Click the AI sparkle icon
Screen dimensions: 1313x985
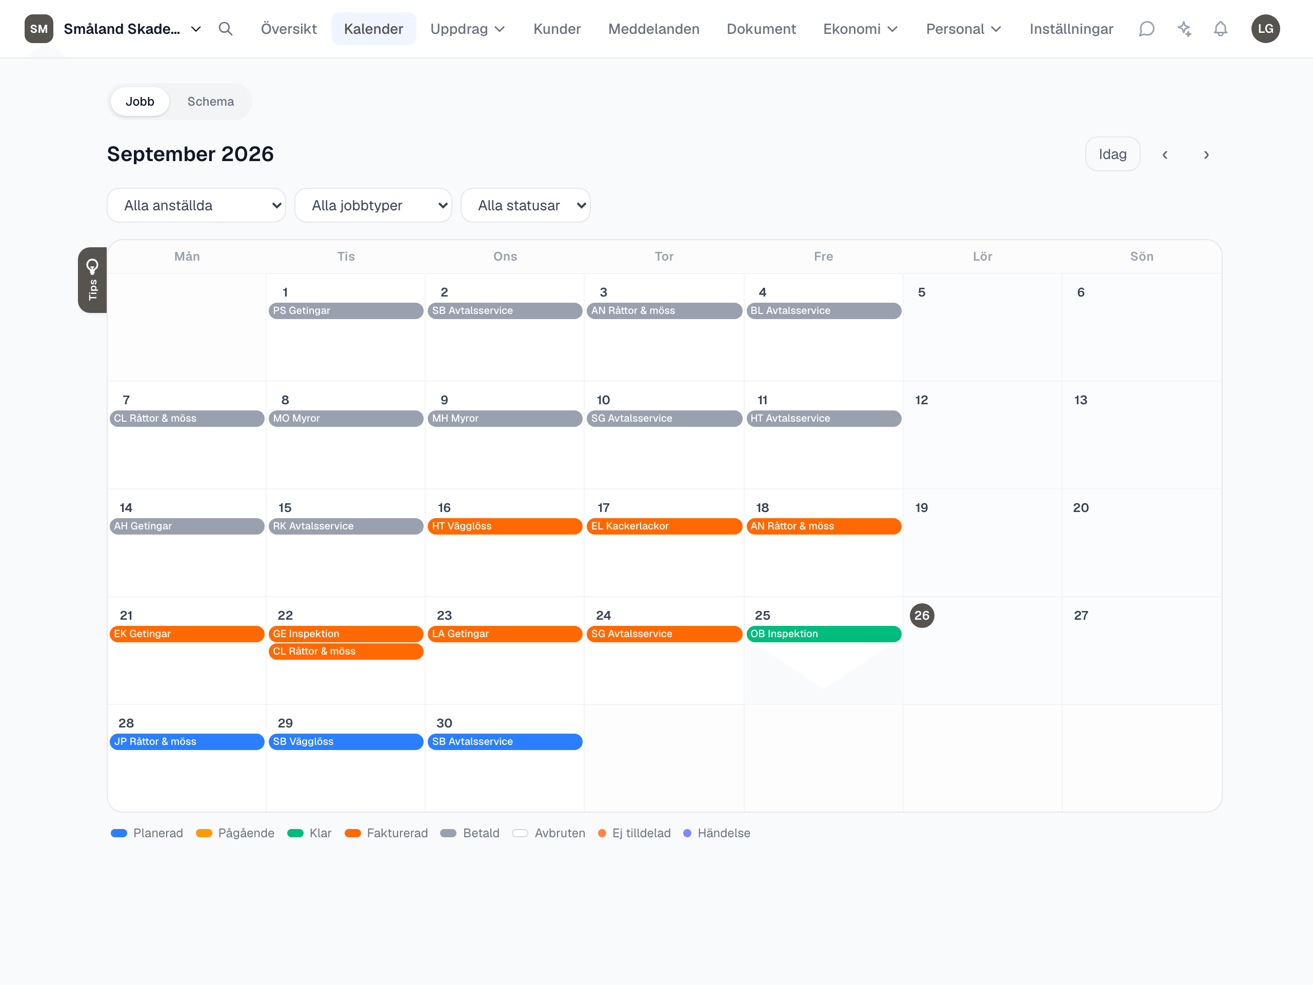[1184, 29]
